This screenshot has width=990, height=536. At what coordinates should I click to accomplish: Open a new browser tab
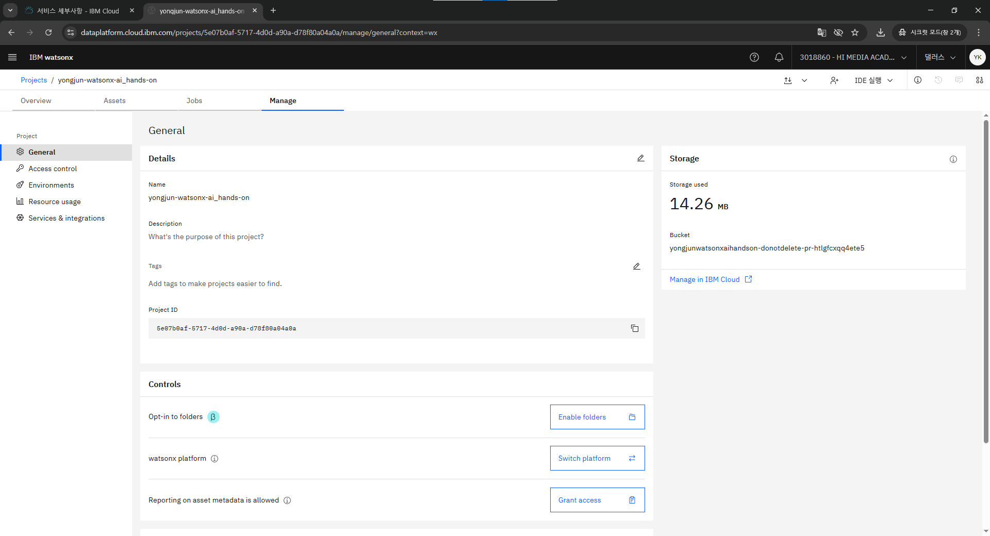[273, 11]
